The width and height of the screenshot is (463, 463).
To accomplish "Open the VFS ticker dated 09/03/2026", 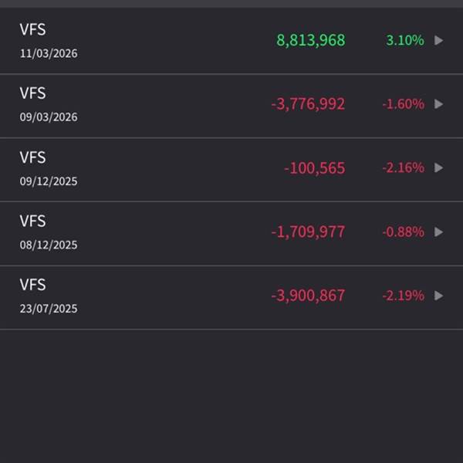I will coord(32,93).
